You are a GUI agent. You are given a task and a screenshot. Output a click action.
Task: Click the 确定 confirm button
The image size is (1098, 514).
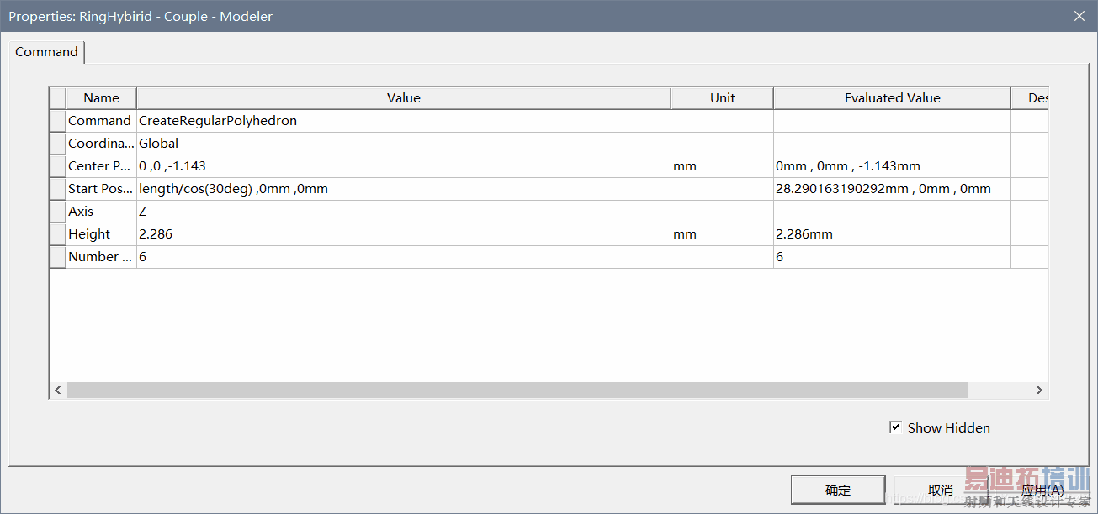(x=838, y=490)
